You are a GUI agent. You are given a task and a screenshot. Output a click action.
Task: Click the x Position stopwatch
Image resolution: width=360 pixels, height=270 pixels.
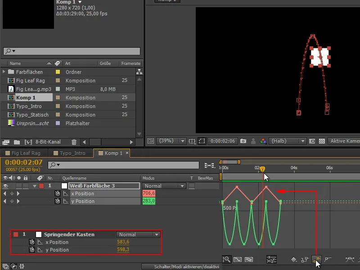point(58,193)
